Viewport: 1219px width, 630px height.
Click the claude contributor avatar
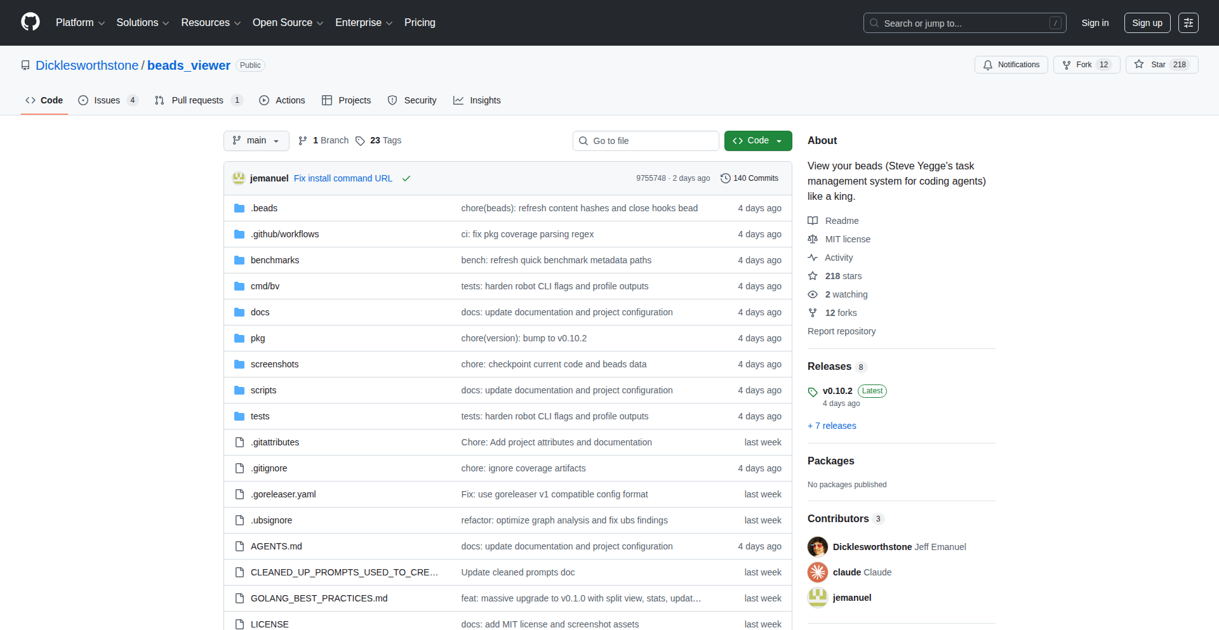pos(817,572)
